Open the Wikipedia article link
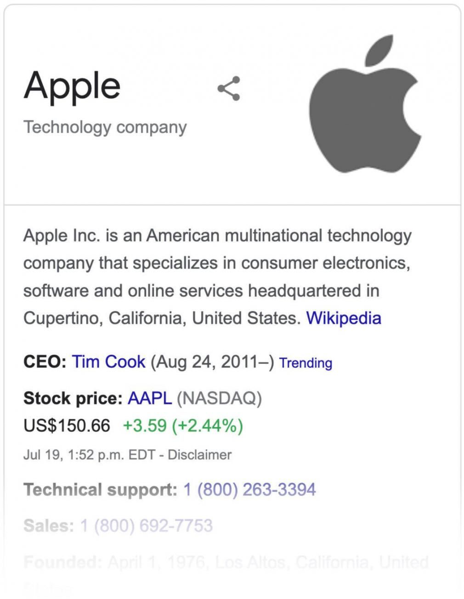The width and height of the screenshot is (464, 599). click(x=343, y=317)
